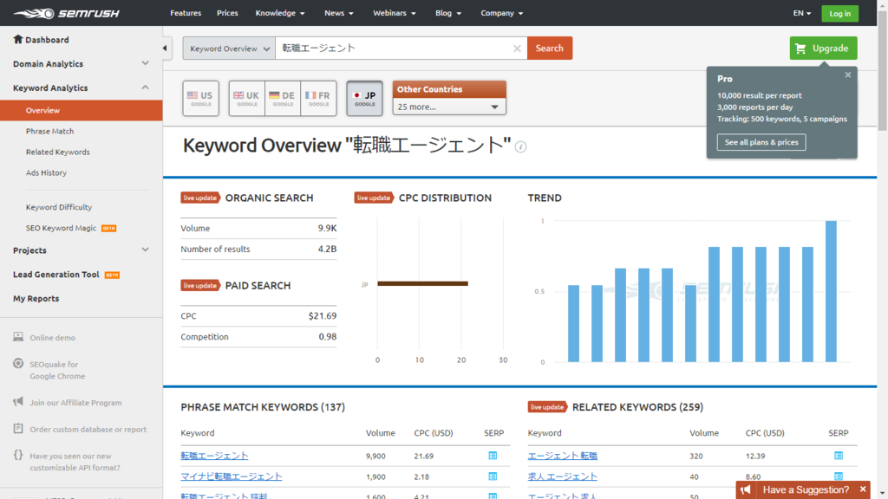Open the Other Countries 25 more dropdown
888x499 pixels.
[449, 107]
